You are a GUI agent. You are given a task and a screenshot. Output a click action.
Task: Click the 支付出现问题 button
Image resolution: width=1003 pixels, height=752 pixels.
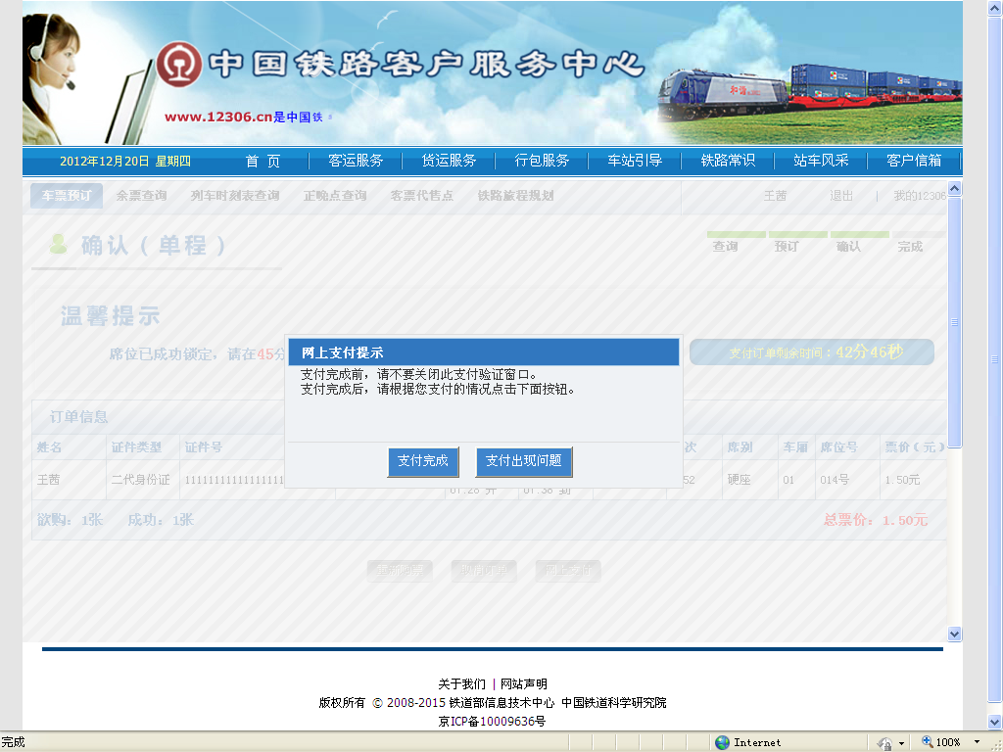click(523, 461)
